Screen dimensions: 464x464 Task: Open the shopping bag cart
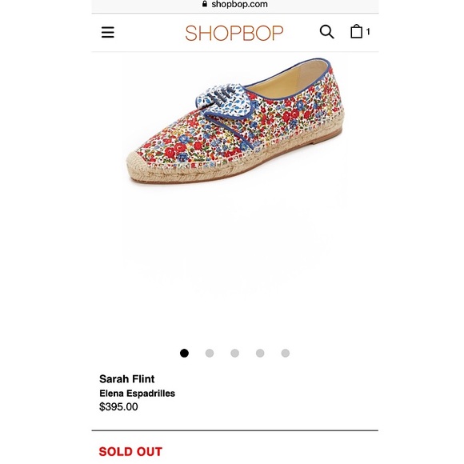(356, 31)
